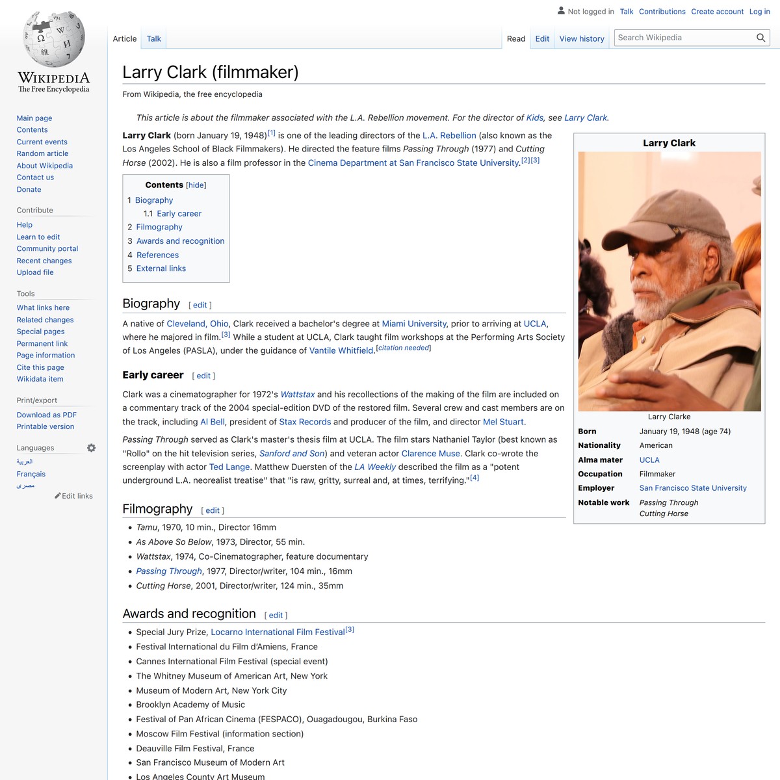Click the user silhouette icon beside Not logged in

[x=560, y=11]
